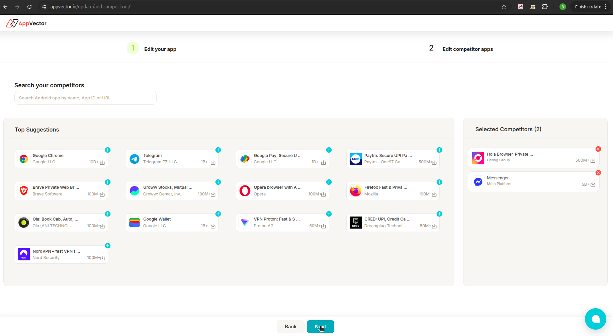Add Firefox with the plus icon
The height and width of the screenshot is (336, 613).
tap(439, 182)
